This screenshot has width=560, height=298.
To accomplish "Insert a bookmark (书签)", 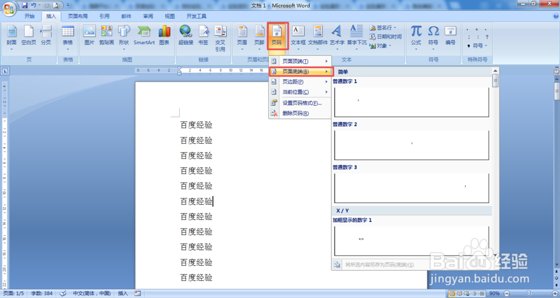I will click(203, 36).
